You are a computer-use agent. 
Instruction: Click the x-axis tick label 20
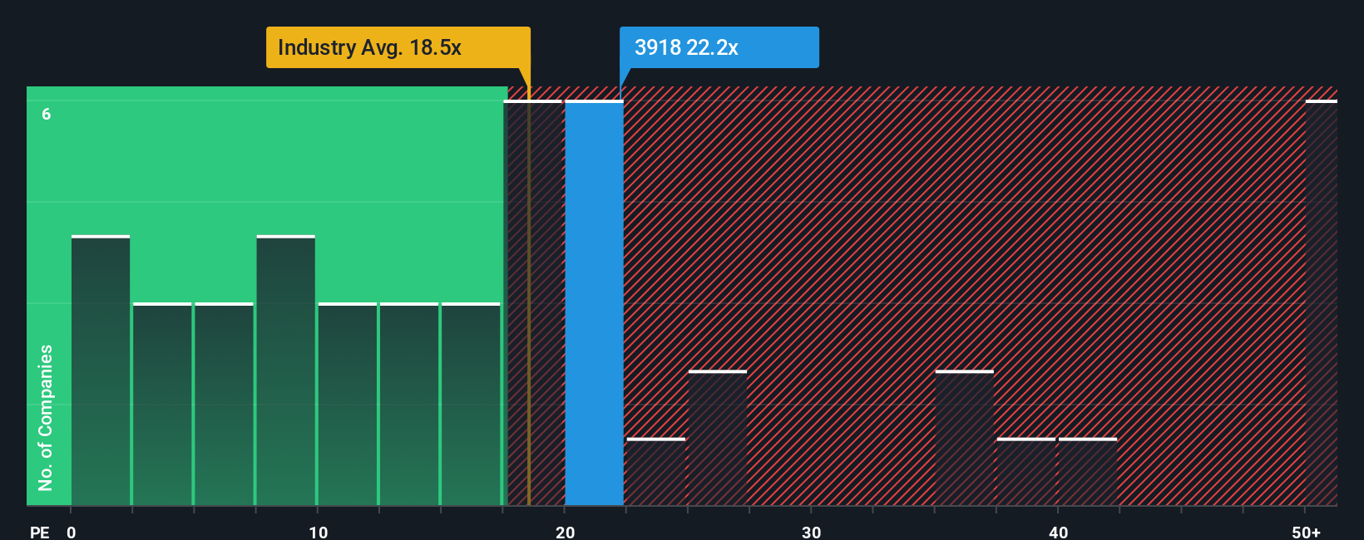[566, 533]
